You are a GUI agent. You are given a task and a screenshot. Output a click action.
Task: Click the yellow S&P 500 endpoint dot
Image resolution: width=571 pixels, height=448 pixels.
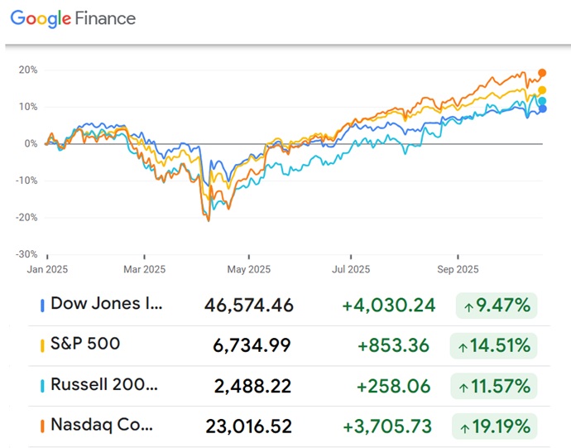click(542, 90)
